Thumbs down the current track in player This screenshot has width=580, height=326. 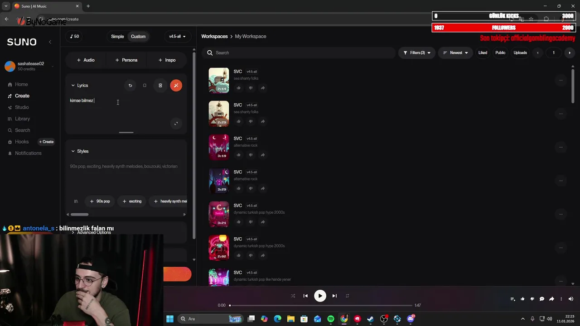tap(532, 299)
